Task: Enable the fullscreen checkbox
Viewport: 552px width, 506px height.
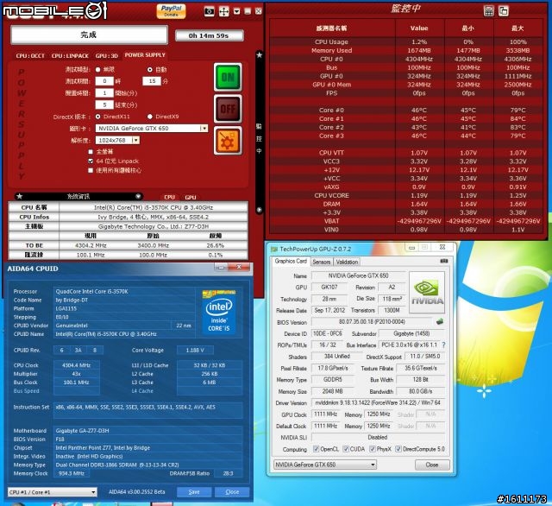Action: point(91,151)
